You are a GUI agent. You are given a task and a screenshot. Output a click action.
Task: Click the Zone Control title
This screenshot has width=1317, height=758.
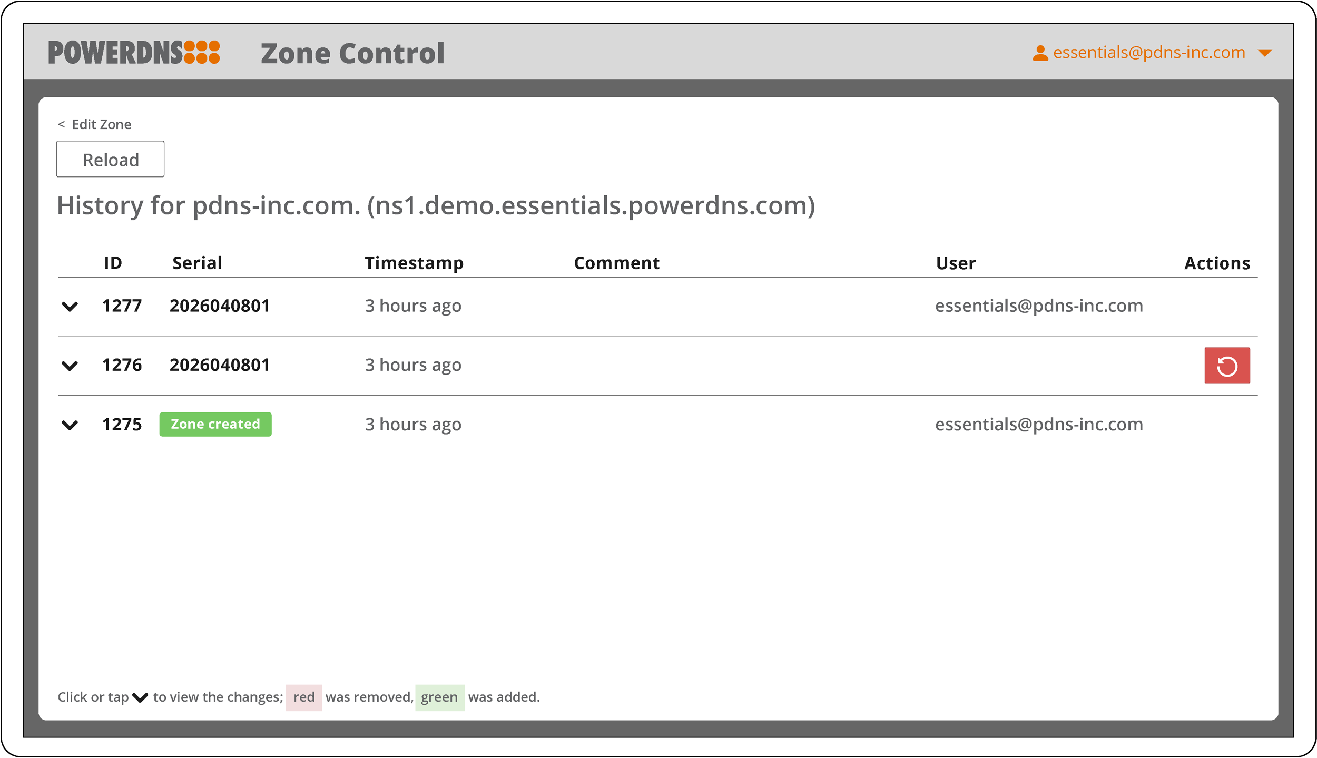click(352, 53)
